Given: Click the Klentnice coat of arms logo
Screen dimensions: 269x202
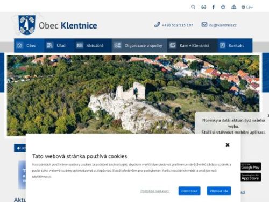Looking at the screenshot, I should coord(27,25).
